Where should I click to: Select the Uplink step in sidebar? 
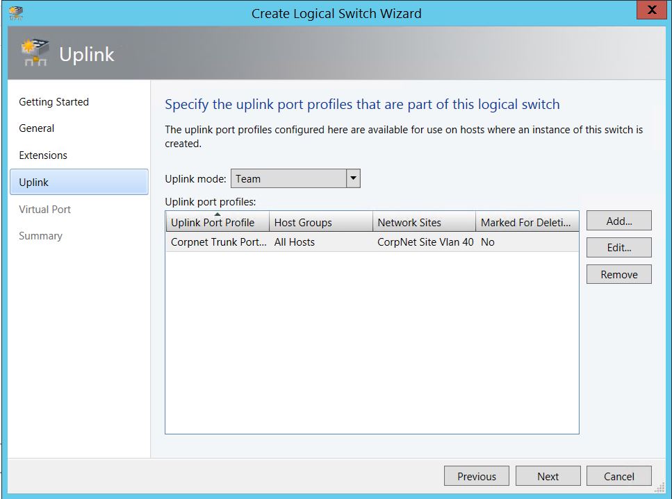[79, 182]
